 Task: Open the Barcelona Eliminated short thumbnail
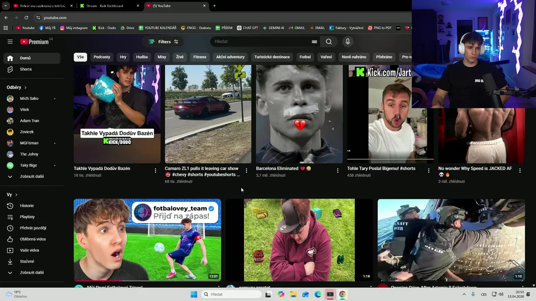pyautogui.click(x=299, y=114)
